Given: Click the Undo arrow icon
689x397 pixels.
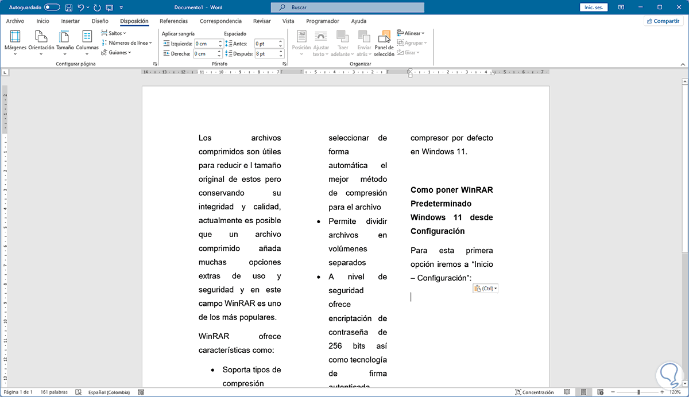Looking at the screenshot, I should click(80, 7).
